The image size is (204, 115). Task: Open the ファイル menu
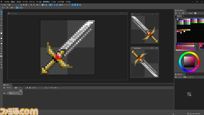point(7,2)
